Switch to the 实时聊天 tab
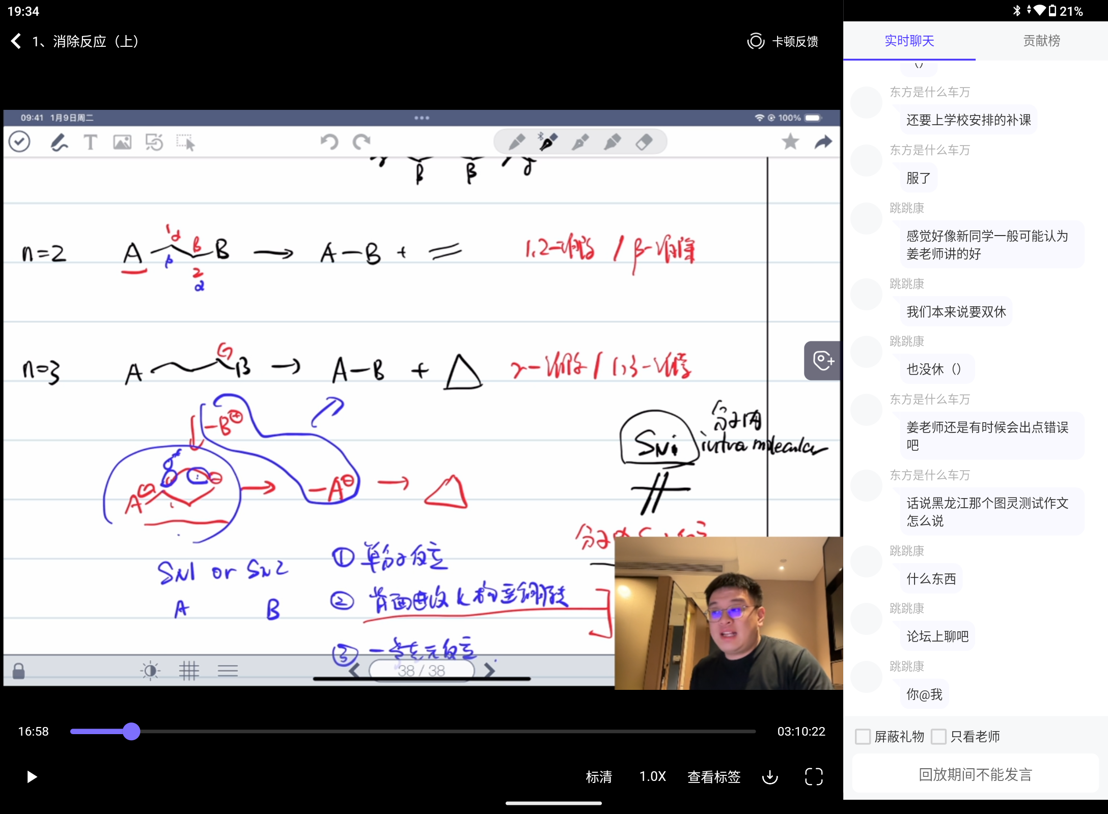This screenshot has height=814, width=1108. pos(909,41)
